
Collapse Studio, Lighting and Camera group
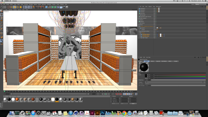tap(138, 26)
